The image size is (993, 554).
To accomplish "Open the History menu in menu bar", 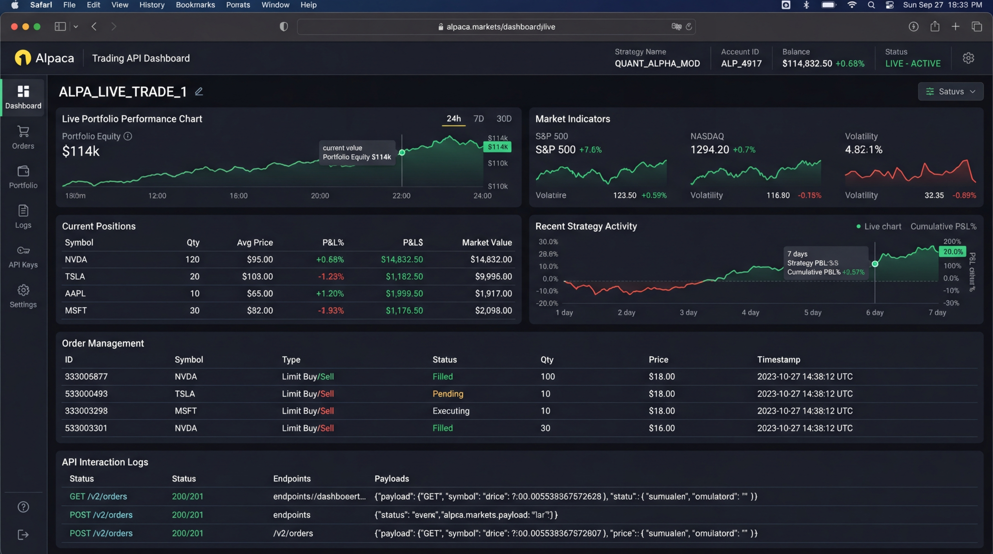I will [x=152, y=5].
